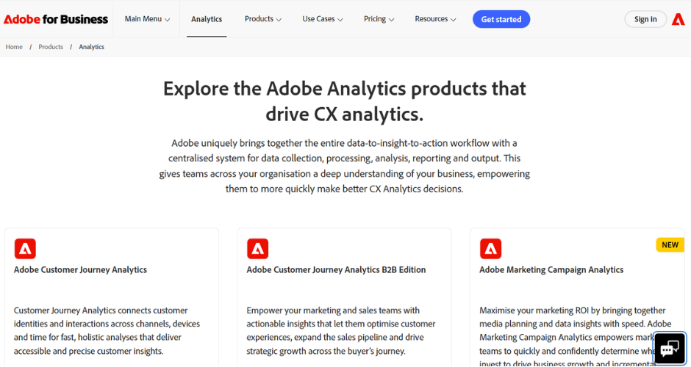The image size is (691, 367).
Task: Expand the Resources dropdown
Action: tap(435, 19)
